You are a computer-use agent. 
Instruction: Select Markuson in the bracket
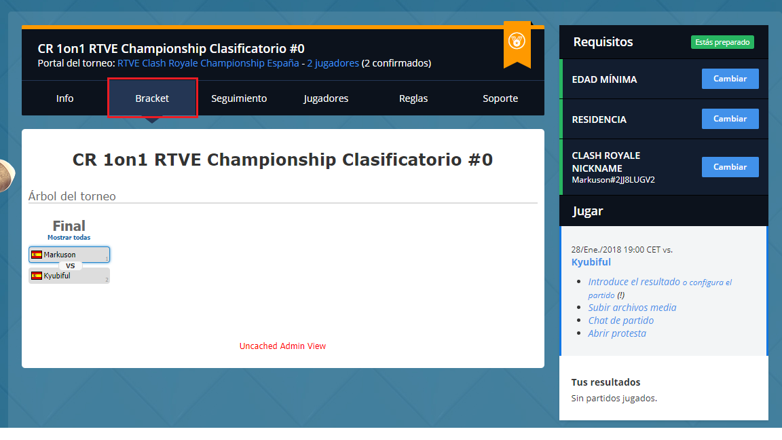click(x=69, y=255)
